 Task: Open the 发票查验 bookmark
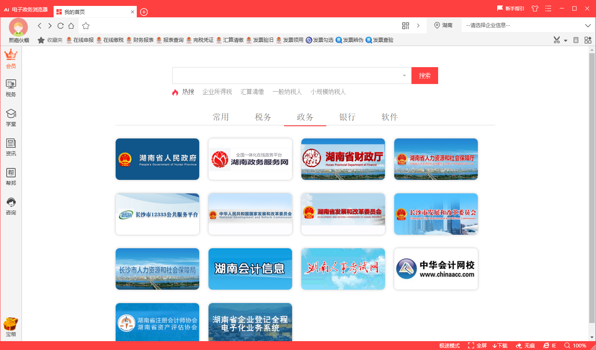click(x=379, y=40)
